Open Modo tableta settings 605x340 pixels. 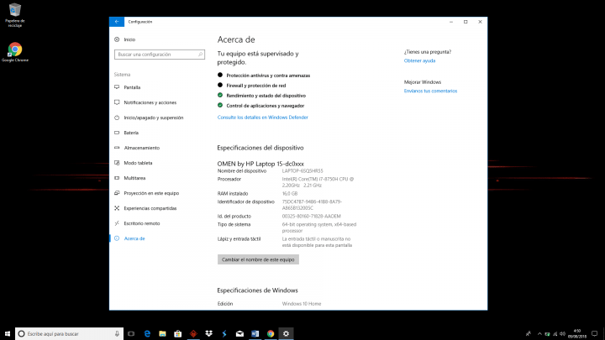pos(134,163)
